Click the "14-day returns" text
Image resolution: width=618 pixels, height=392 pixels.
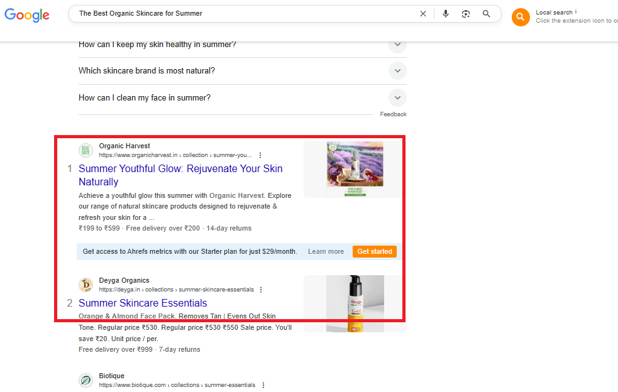pos(229,228)
